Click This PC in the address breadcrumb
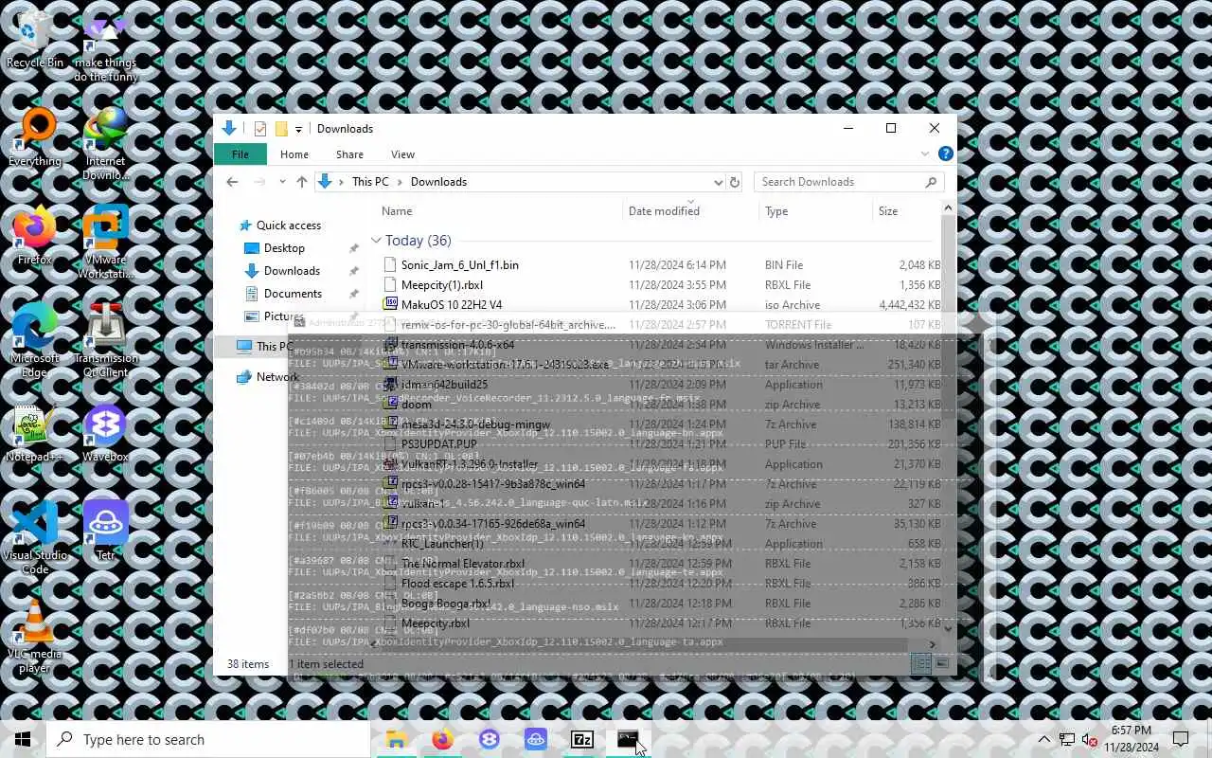 [370, 182]
